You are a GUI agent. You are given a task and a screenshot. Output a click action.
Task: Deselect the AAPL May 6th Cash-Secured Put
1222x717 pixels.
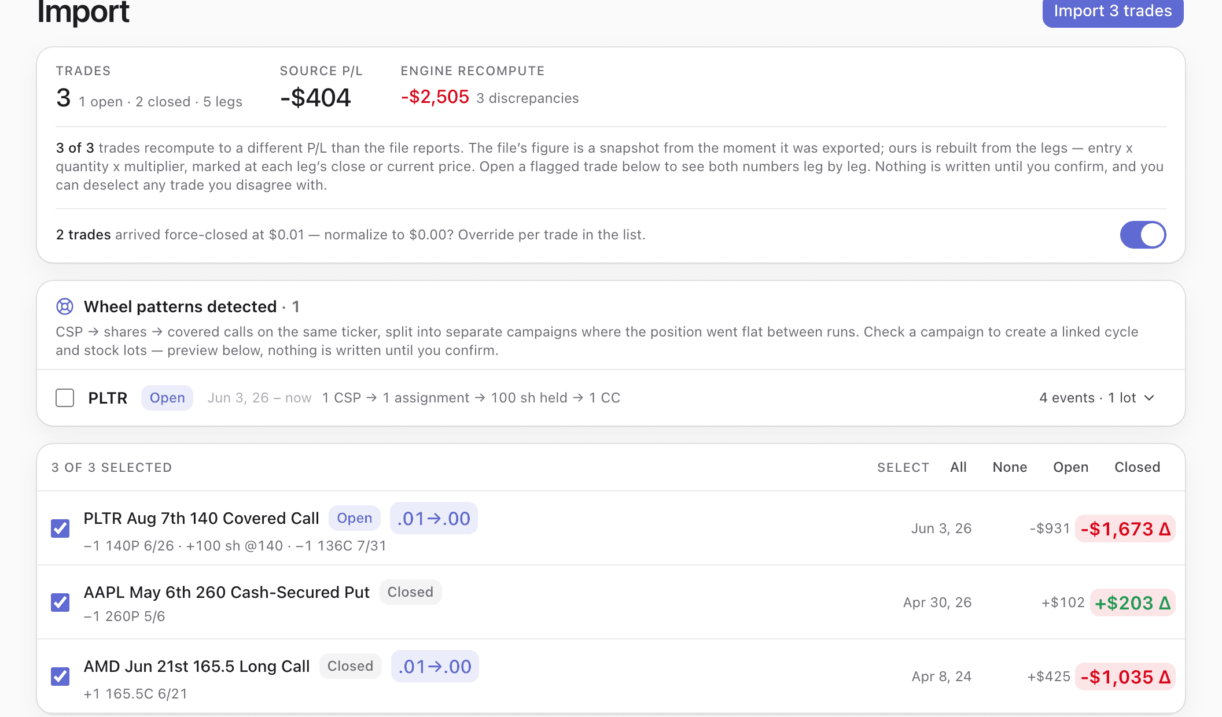click(x=60, y=603)
